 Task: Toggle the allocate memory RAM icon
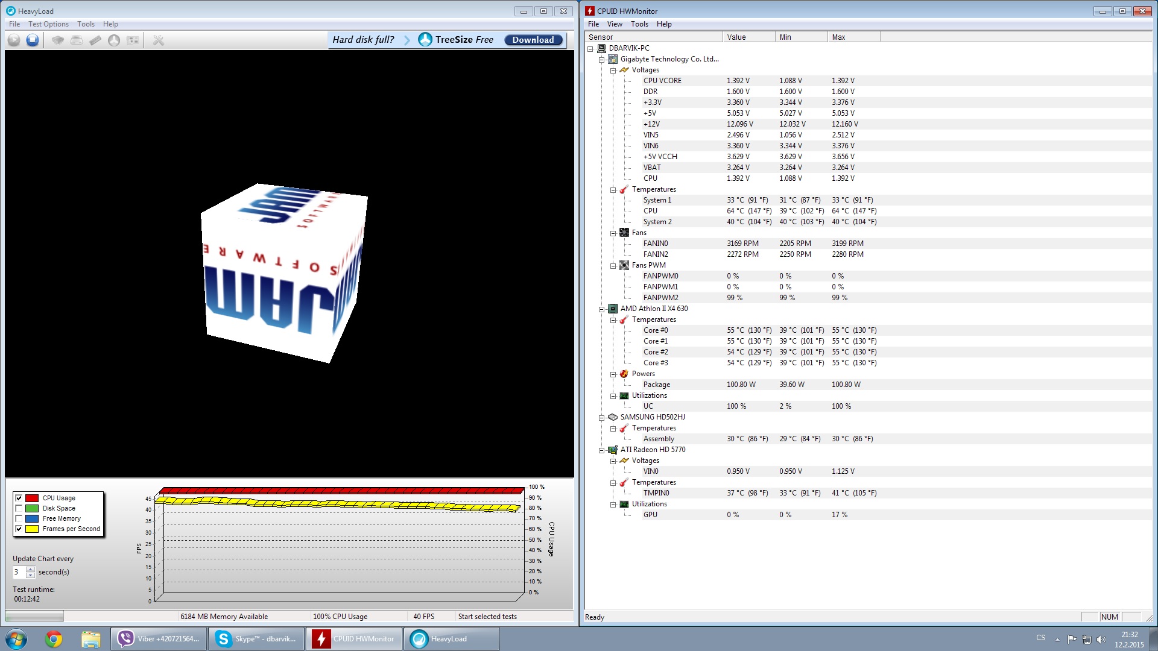click(95, 40)
